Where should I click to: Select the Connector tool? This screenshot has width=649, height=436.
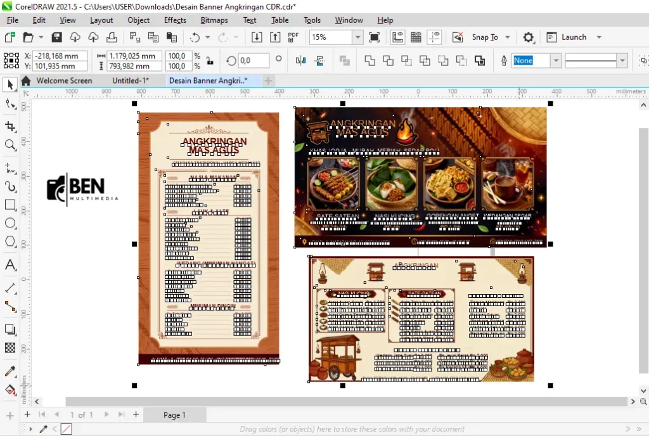[10, 307]
